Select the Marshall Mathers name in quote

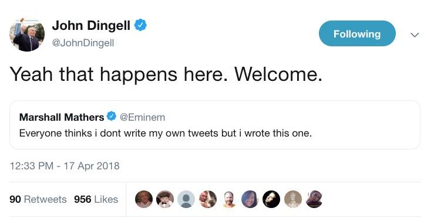point(62,117)
